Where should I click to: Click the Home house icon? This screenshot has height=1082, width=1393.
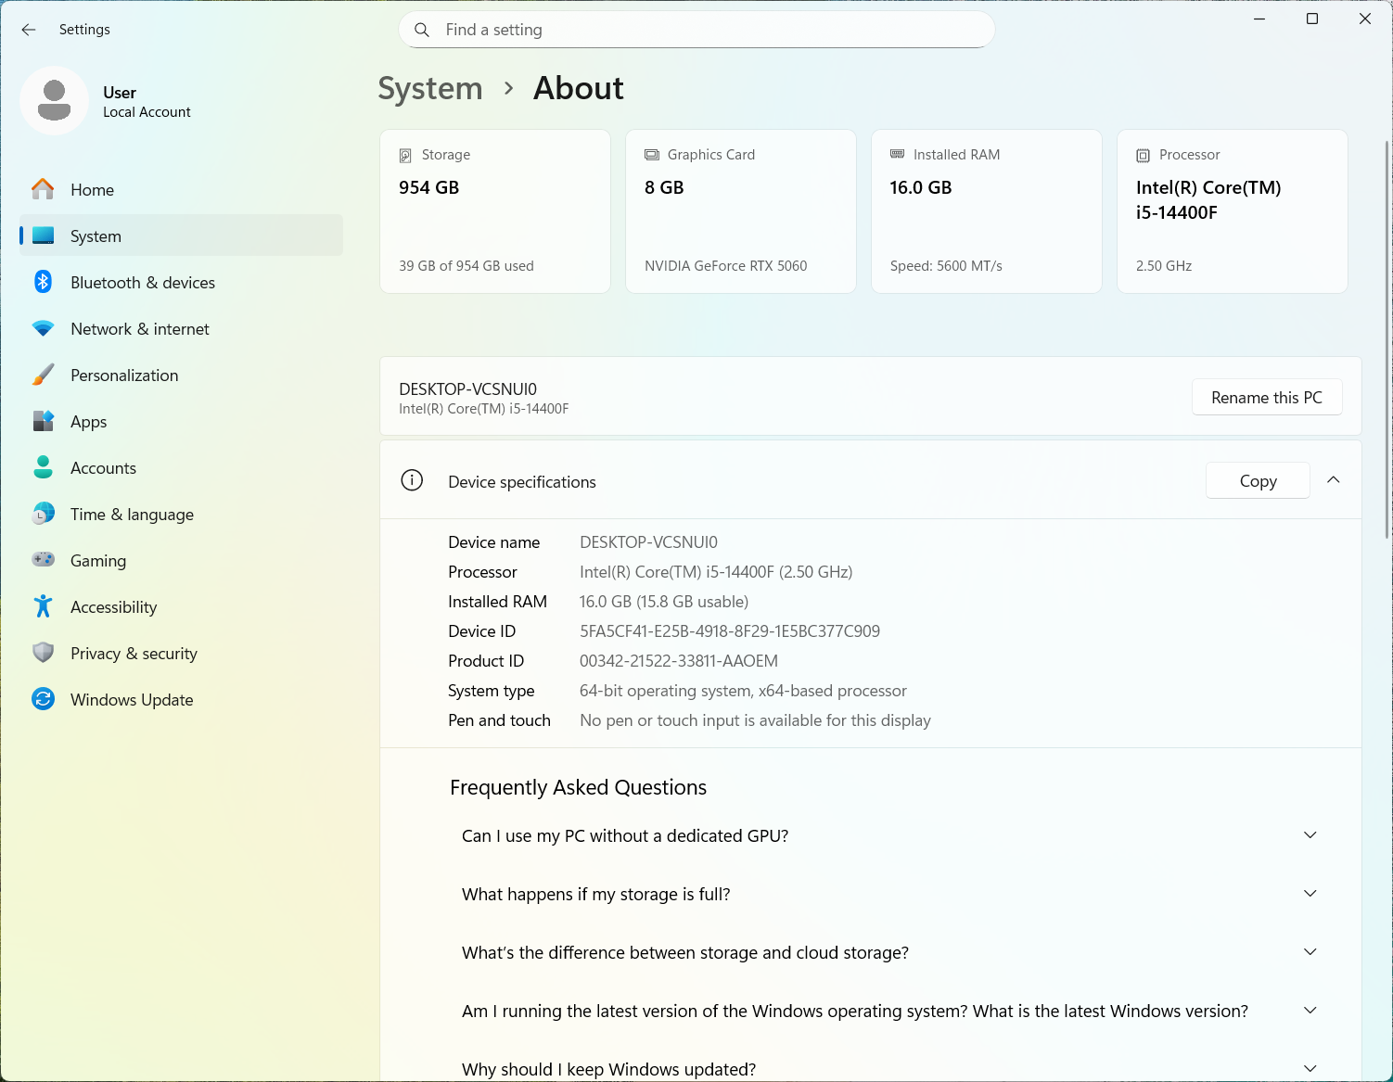(43, 189)
